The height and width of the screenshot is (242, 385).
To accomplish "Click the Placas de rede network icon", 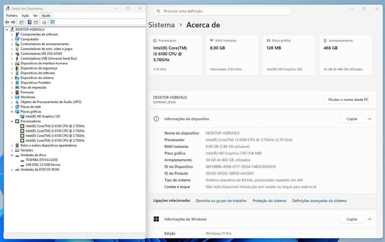I will [17, 107].
